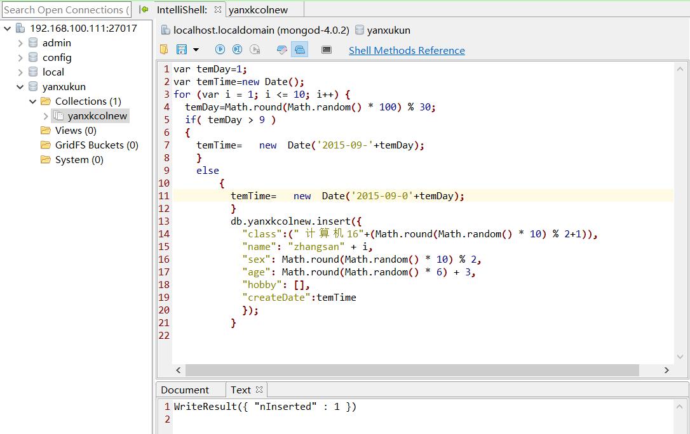Switch to the yanxkcolnew tab
Image resolution: width=690 pixels, height=434 pixels.
tap(259, 10)
